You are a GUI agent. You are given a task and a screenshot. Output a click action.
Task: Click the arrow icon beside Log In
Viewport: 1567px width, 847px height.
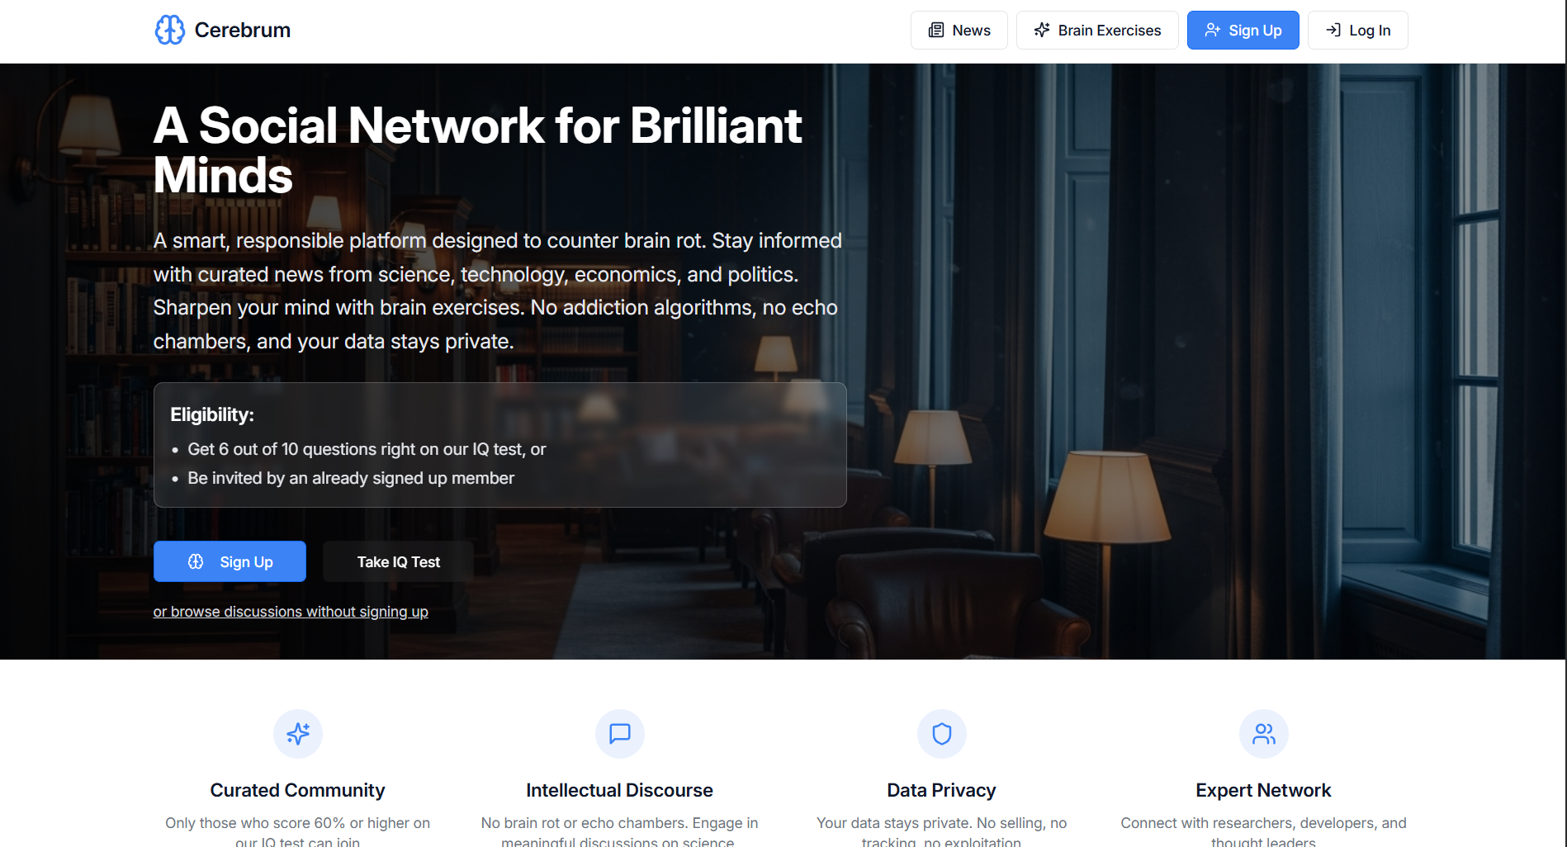[1333, 31]
